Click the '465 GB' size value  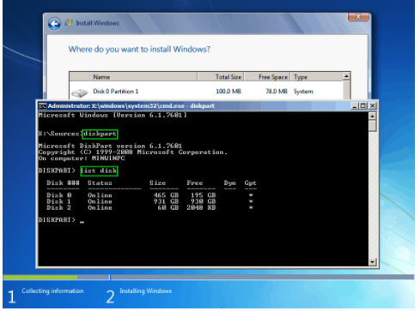tap(166, 195)
